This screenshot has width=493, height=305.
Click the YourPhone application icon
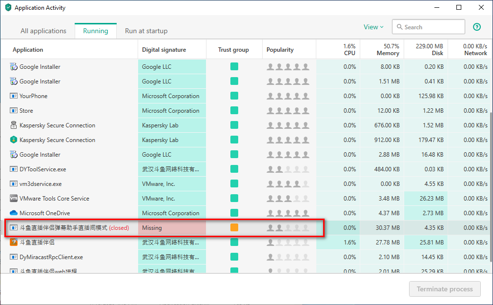click(x=14, y=96)
